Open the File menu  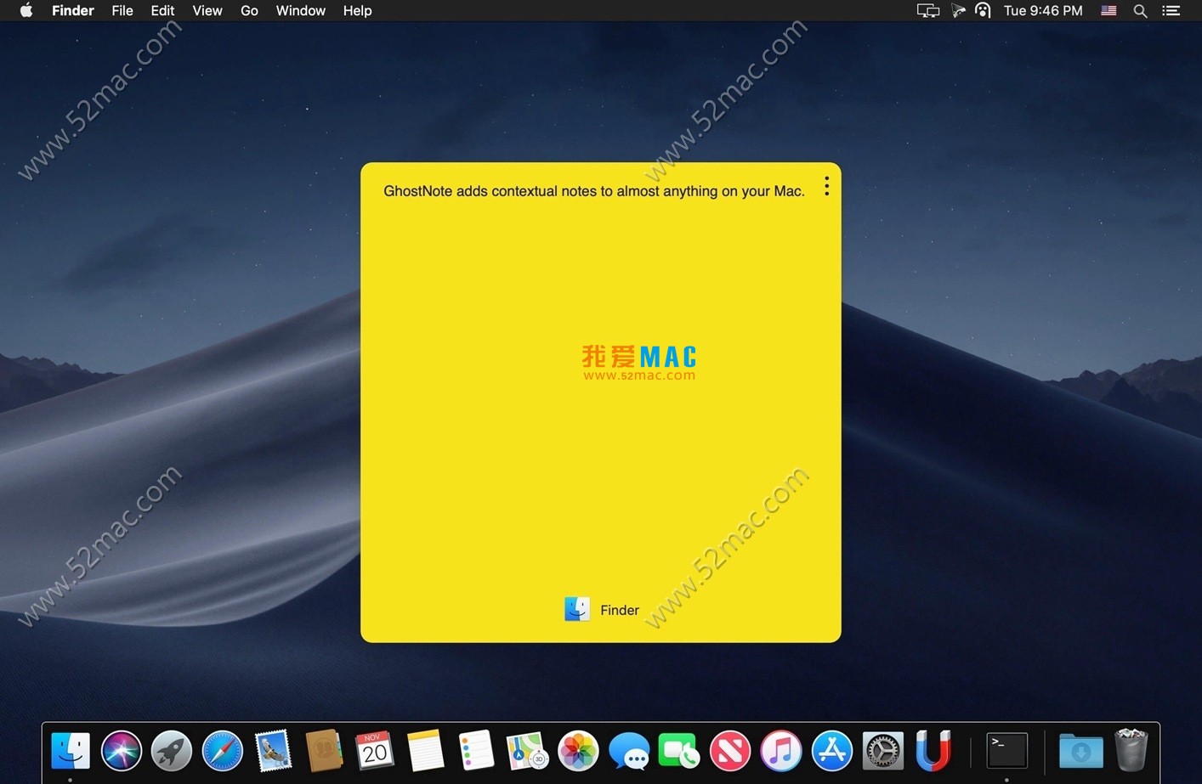click(122, 10)
